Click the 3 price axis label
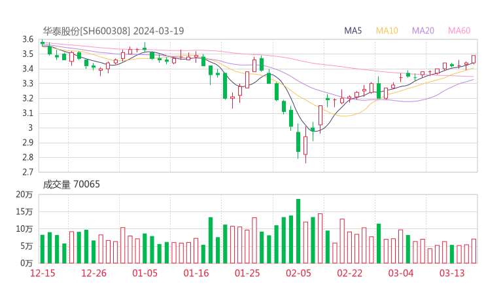Screen dimensions: 484x288 [x=30, y=128]
